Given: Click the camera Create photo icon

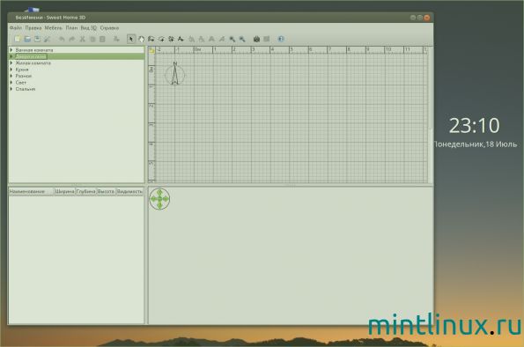Looking at the screenshot, I should point(256,39).
